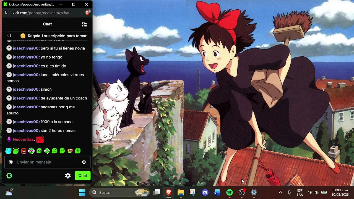The width and height of the screenshot is (354, 199).
Task: Show hidden system tray icons
Action: click(x=280, y=192)
